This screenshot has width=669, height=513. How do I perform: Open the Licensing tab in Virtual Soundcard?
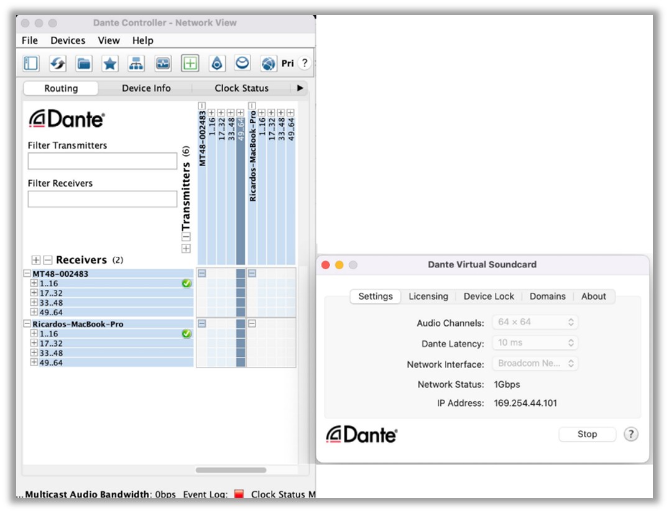tap(428, 297)
